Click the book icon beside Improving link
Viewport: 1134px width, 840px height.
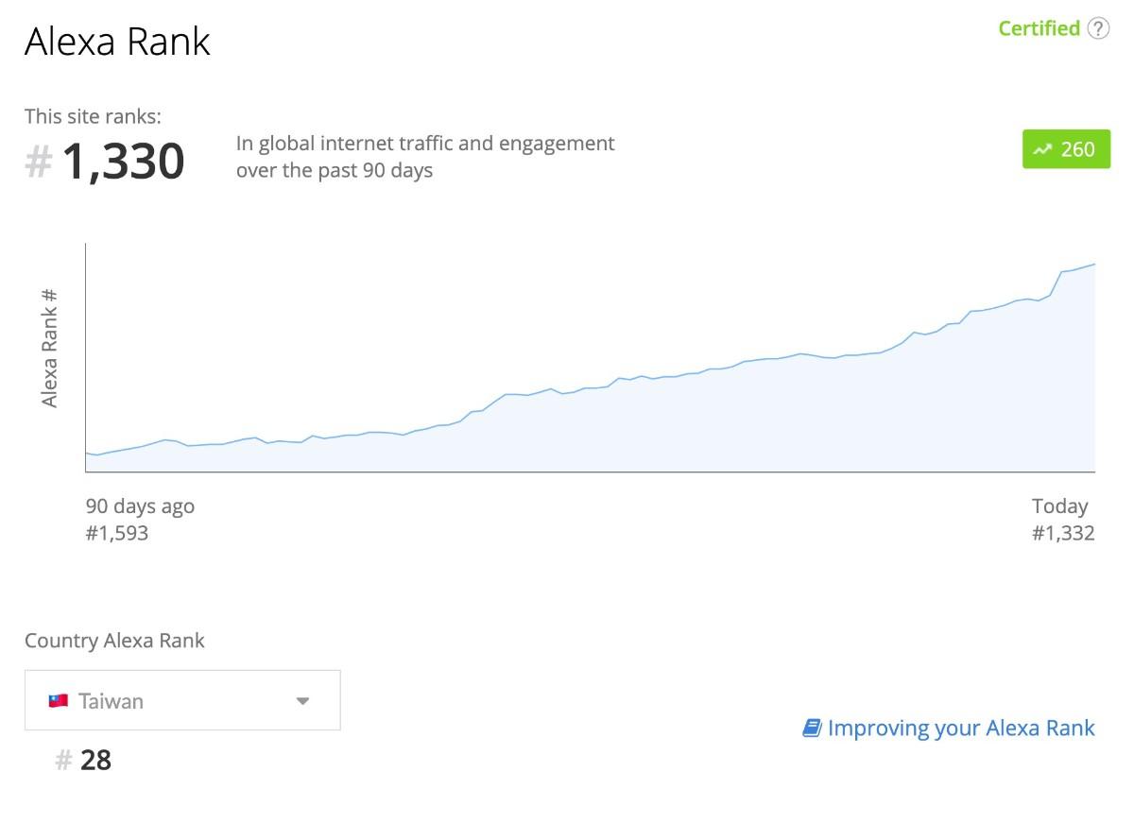(x=812, y=728)
